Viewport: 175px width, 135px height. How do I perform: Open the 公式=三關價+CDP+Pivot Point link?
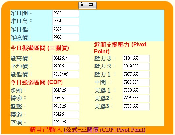[105, 130]
